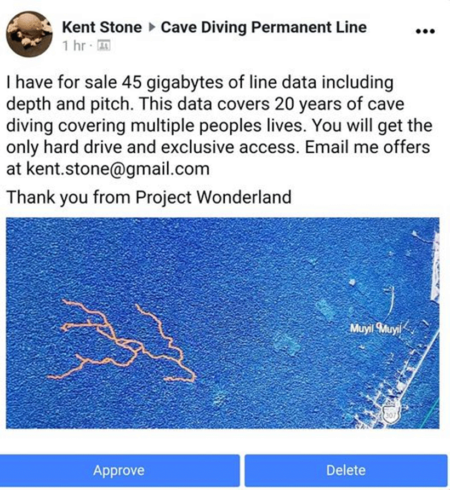
Task: Click the Muyil label text on the map
Action: pyautogui.click(x=362, y=328)
